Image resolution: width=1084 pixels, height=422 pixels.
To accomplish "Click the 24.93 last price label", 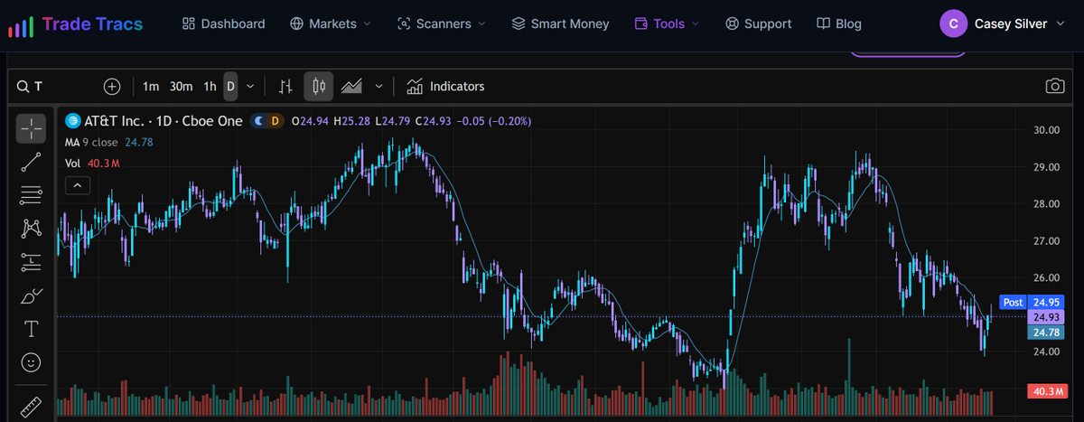I will 1046,317.
